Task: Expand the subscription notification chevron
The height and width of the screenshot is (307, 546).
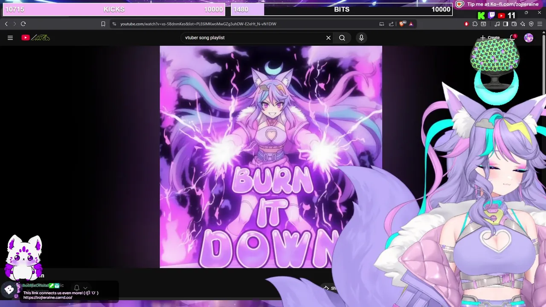Action: pyautogui.click(x=85, y=288)
